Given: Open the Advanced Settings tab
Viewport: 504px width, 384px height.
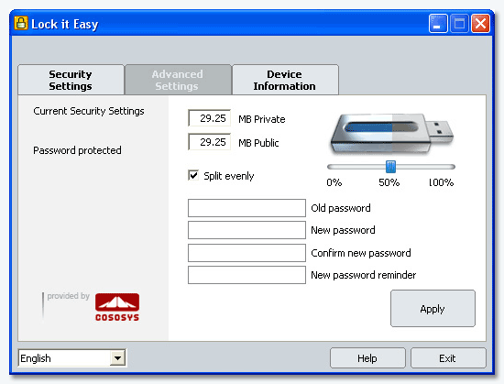Looking at the screenshot, I should click(178, 80).
